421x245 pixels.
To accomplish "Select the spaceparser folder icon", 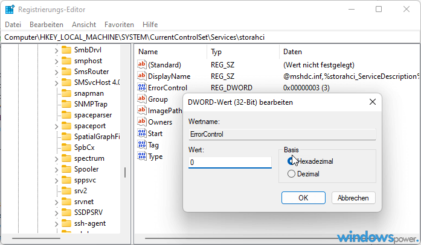I will click(x=66, y=115).
